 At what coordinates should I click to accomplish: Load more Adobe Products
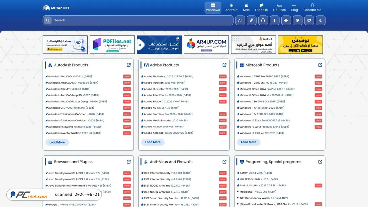coord(153,142)
